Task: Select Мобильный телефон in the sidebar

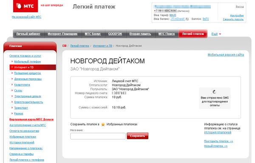Action: coord(28,61)
